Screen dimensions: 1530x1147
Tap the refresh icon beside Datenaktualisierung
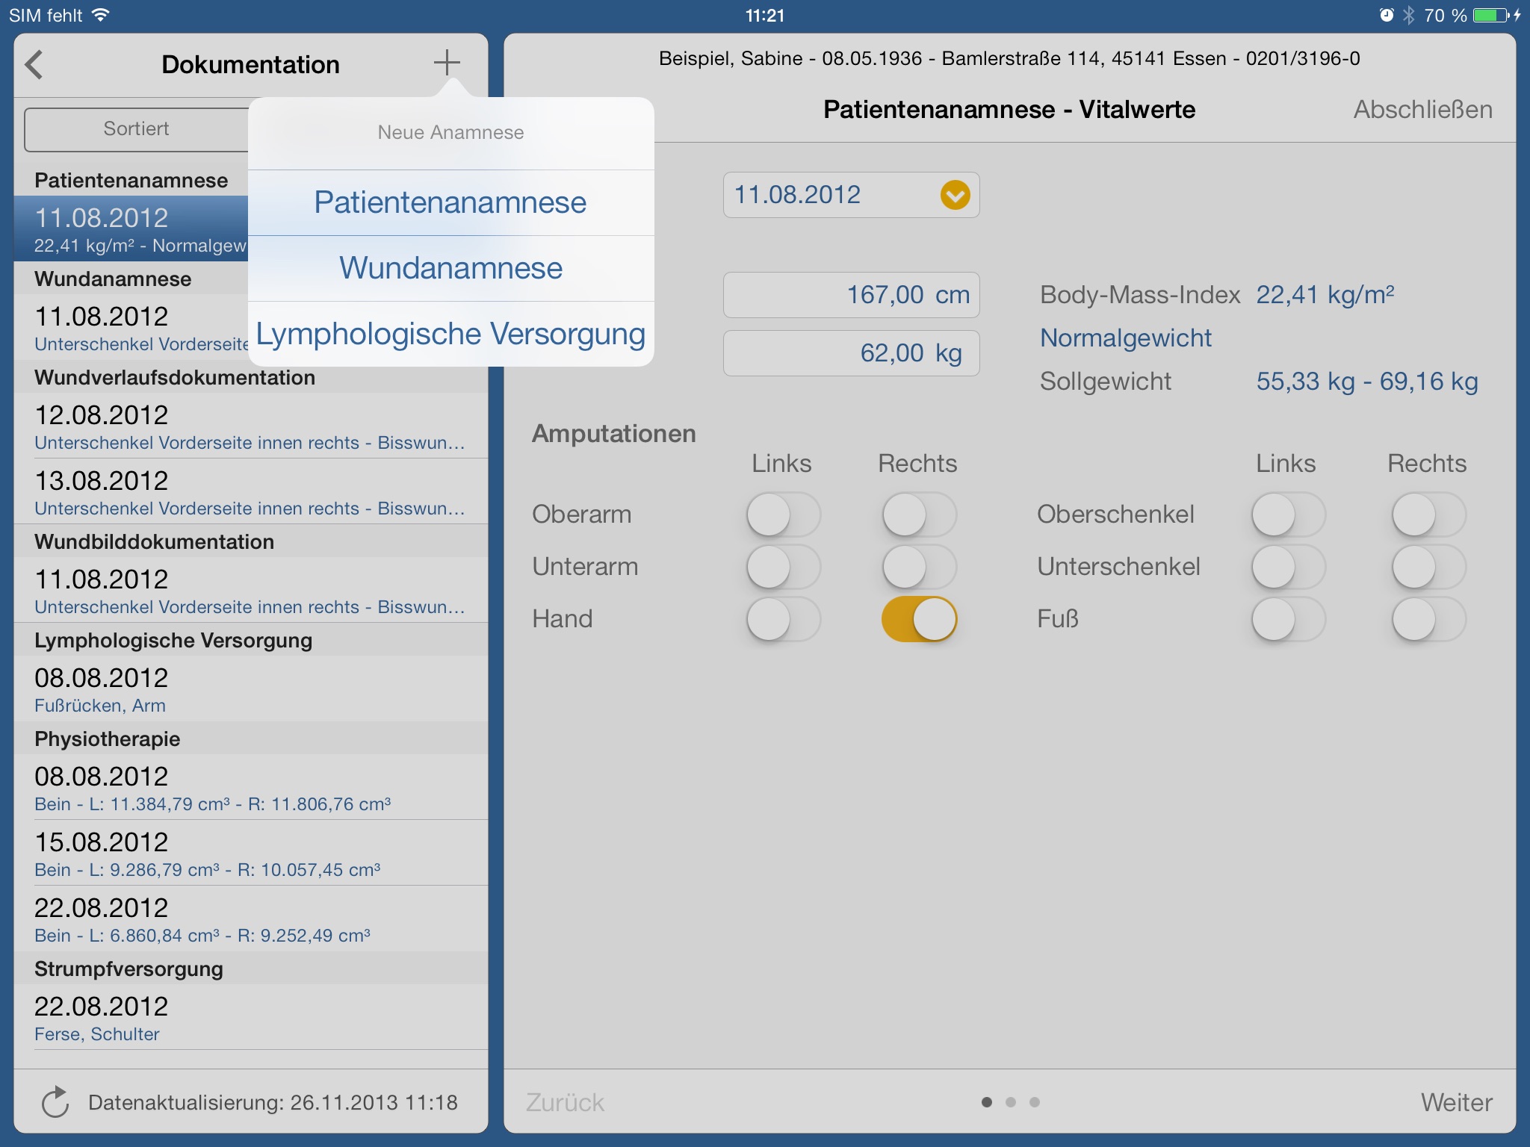[55, 1102]
